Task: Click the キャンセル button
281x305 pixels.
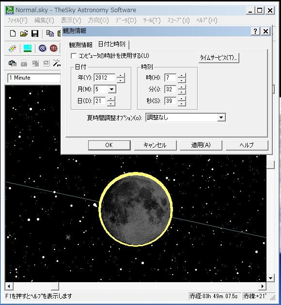Action: point(155,145)
